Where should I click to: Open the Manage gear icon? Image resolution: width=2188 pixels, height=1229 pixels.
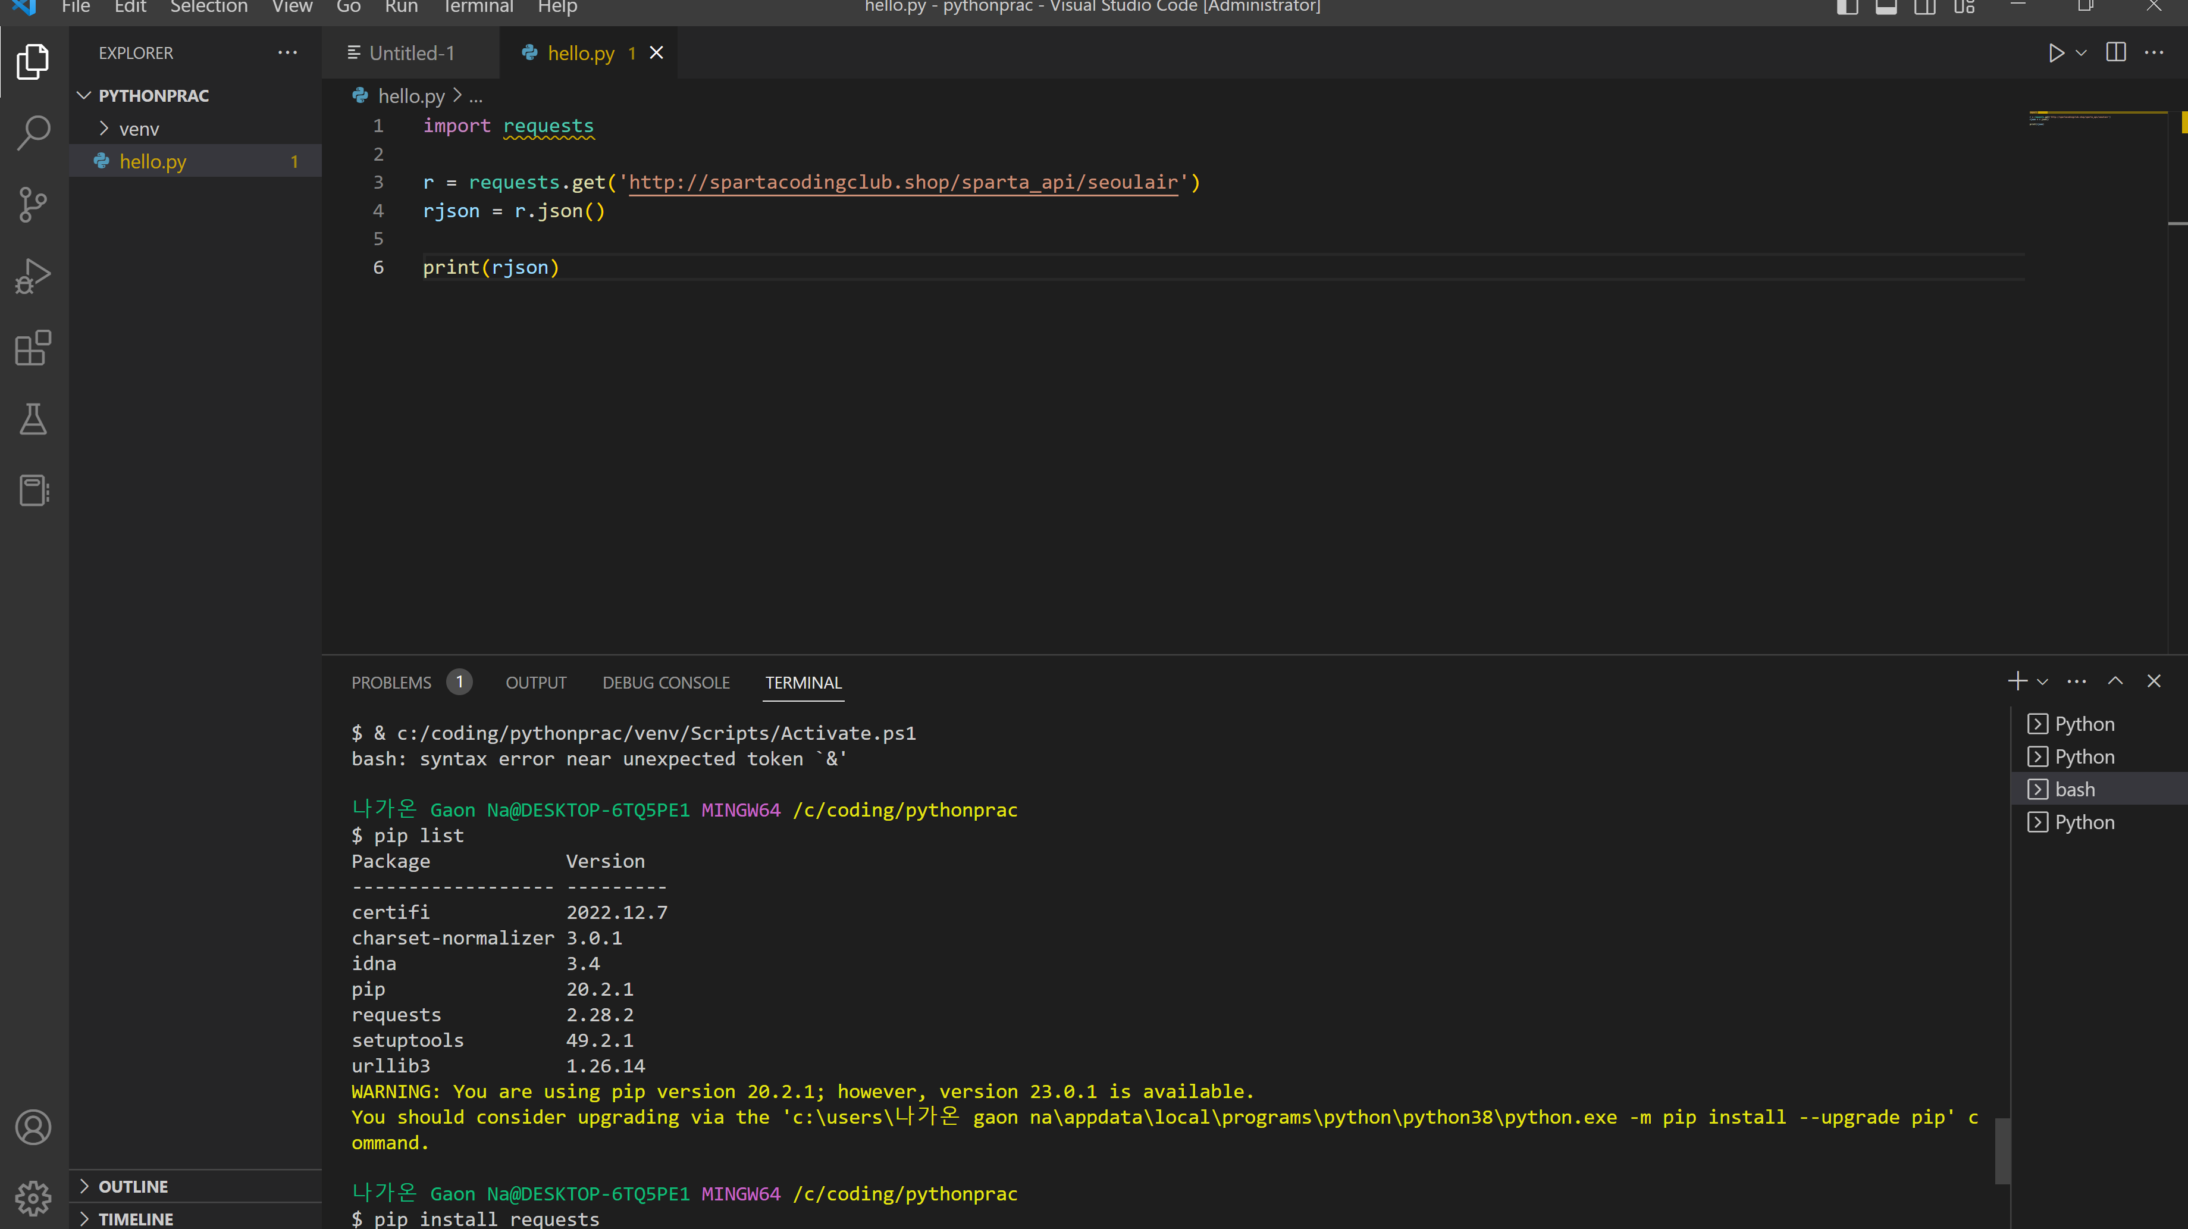[33, 1197]
